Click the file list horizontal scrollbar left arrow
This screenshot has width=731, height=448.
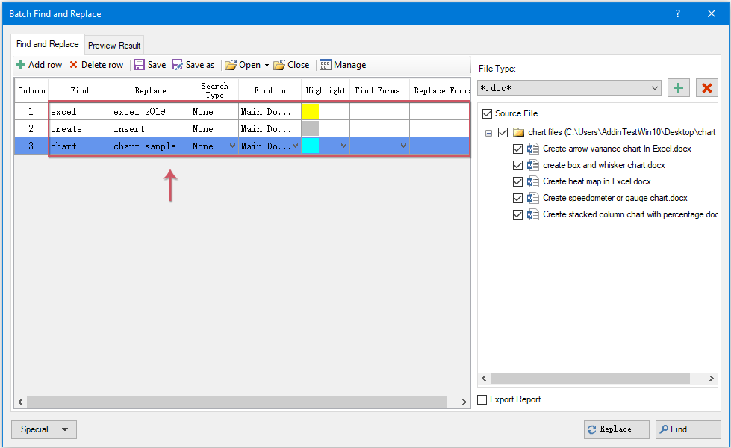pos(484,378)
